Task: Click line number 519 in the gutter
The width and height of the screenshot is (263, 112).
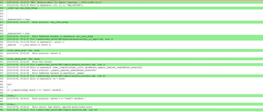Action: click(x=2, y=22)
